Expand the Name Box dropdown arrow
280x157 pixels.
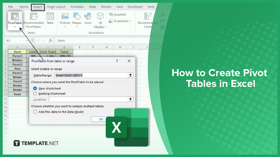[x=27, y=41]
